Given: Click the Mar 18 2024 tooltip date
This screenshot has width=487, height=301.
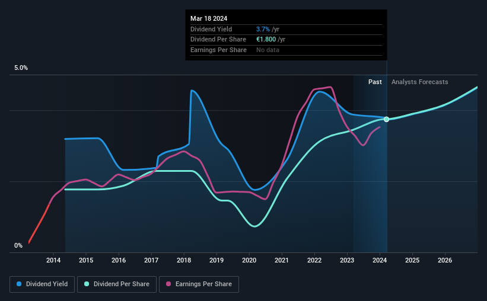Looking at the screenshot, I should 209,18.
